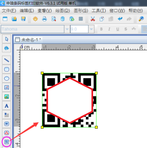147x148 pixels.
Task: Click the top-left yellow resize handle
Action: pyautogui.click(x=42, y=73)
